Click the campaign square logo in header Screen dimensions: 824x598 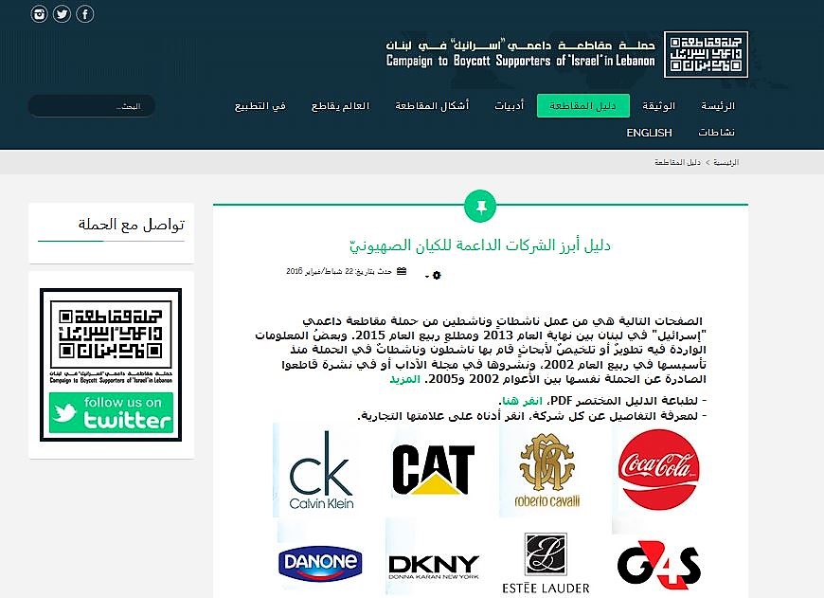click(706, 54)
